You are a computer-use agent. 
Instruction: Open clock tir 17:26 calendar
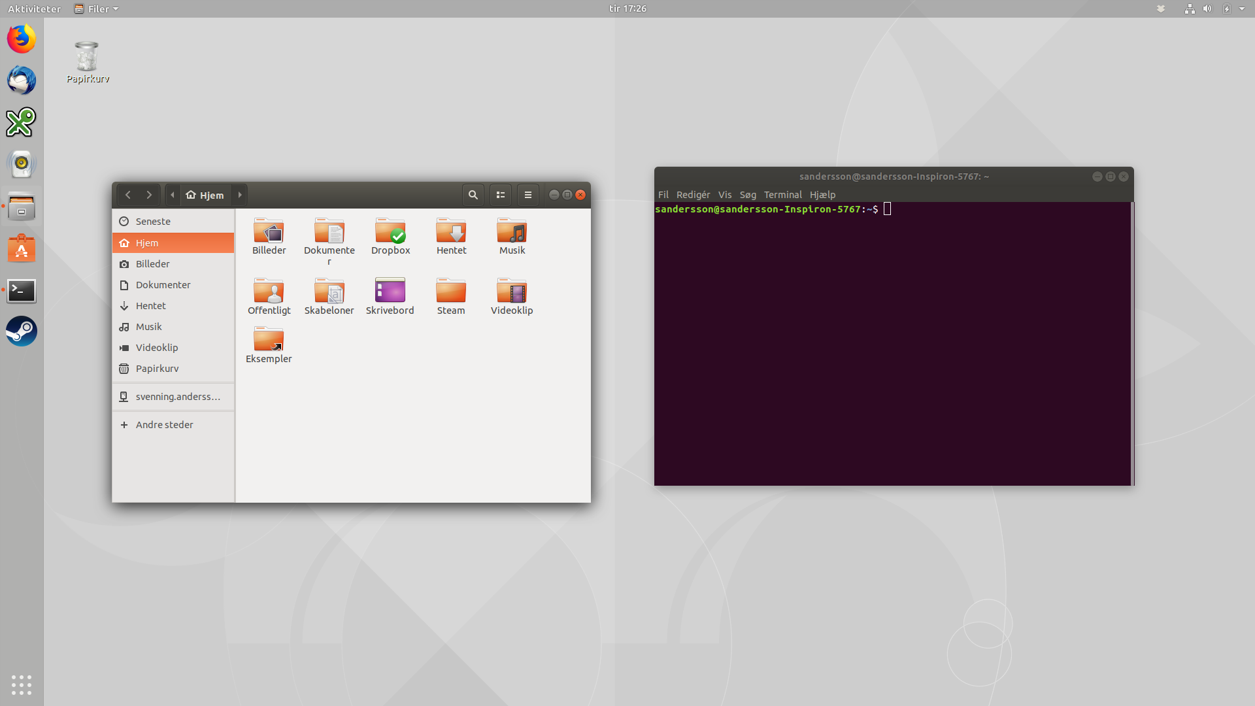coord(627,8)
